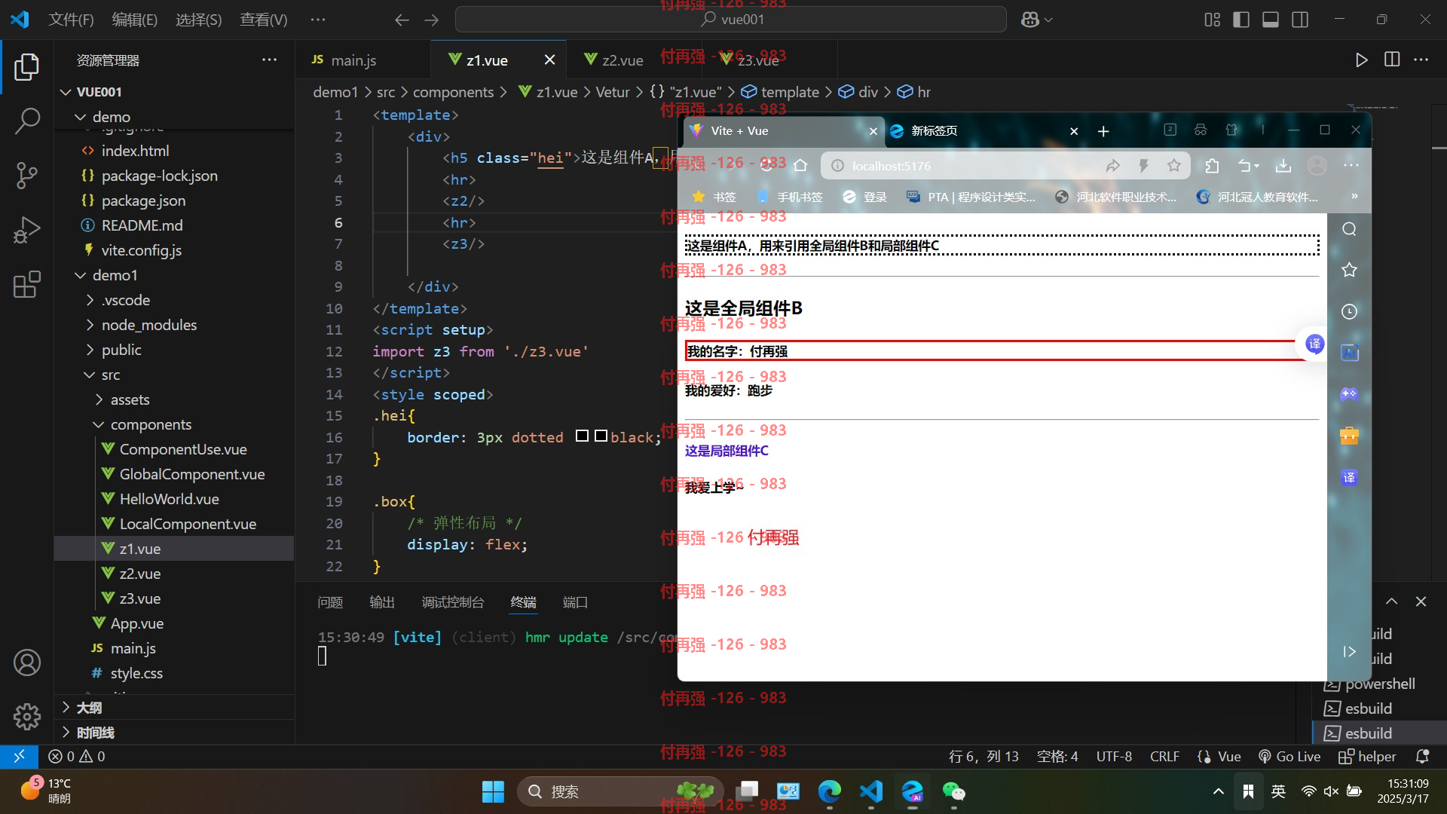The width and height of the screenshot is (1447, 814).
Task: Open Run and Debug view
Action: [27, 230]
